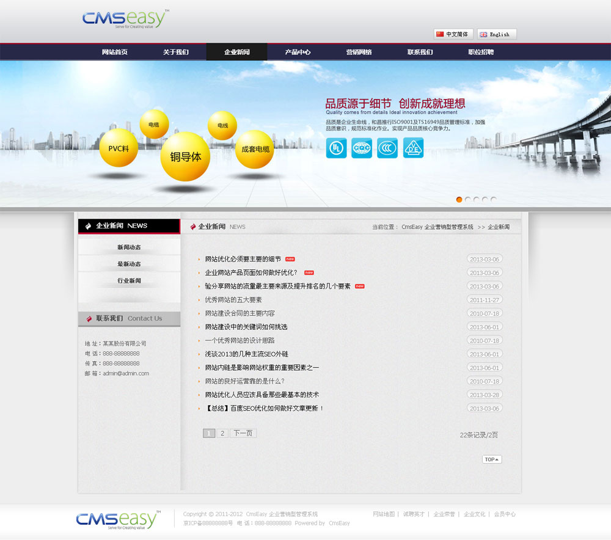Click the TOP back-to-top button
Screen dimensions: 611x540
492,459
